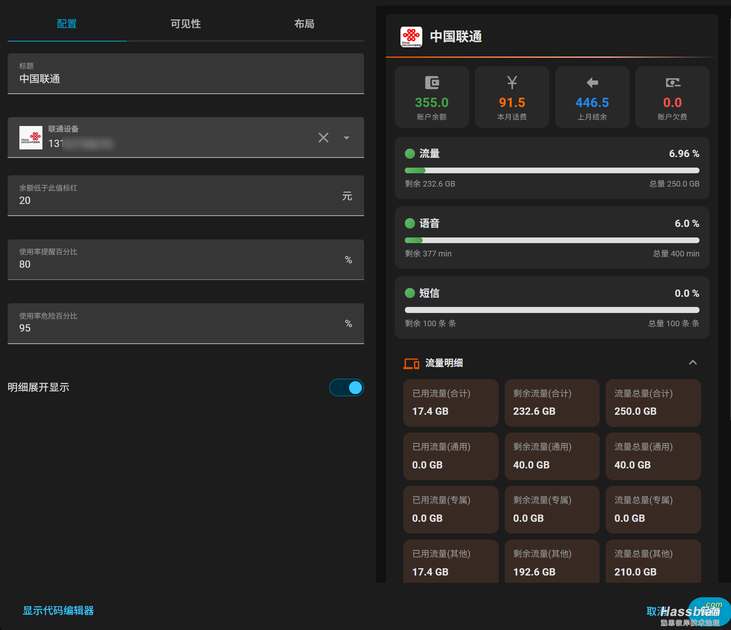Toggle the 明细展开显示 switch off
Viewport: 731px width, 630px height.
(x=346, y=388)
